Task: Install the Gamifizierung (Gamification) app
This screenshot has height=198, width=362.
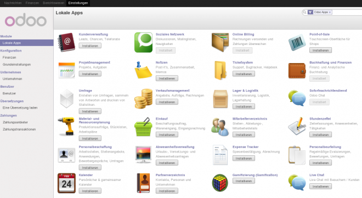Action: [x=244, y=181]
